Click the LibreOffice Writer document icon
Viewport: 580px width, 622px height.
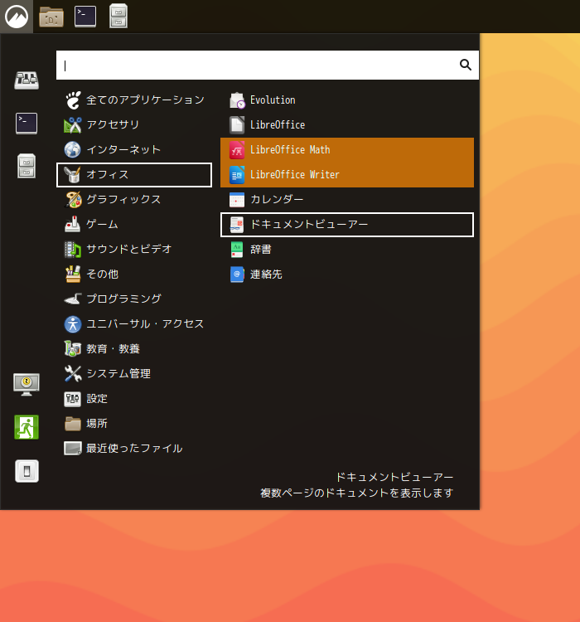point(237,175)
